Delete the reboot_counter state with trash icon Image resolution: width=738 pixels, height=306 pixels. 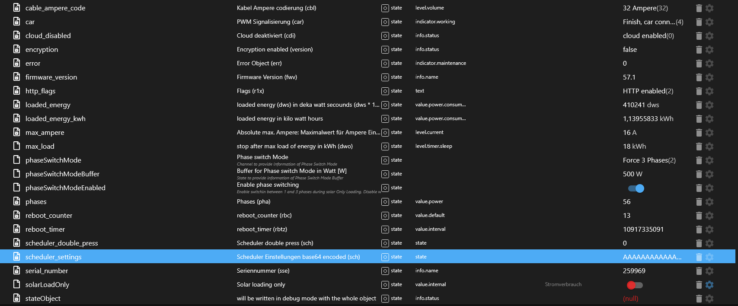(699, 216)
